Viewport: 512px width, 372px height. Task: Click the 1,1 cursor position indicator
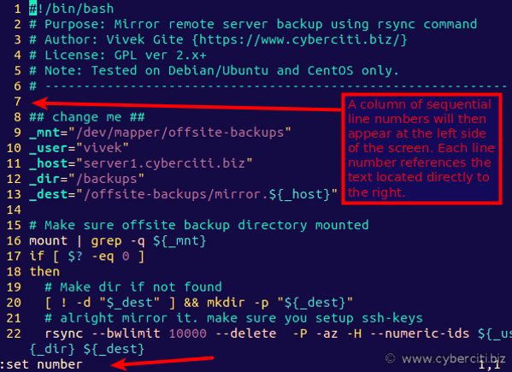pyautogui.click(x=490, y=365)
